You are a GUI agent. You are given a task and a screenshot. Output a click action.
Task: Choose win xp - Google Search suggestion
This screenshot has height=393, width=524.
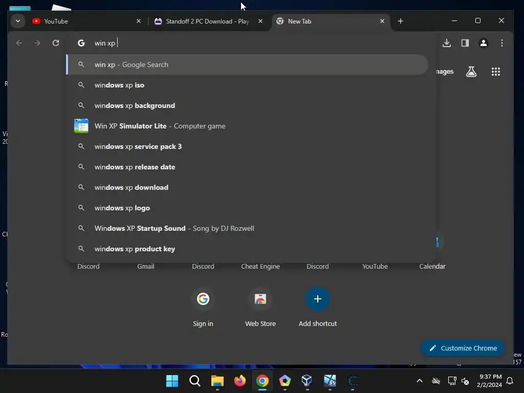pos(247,64)
